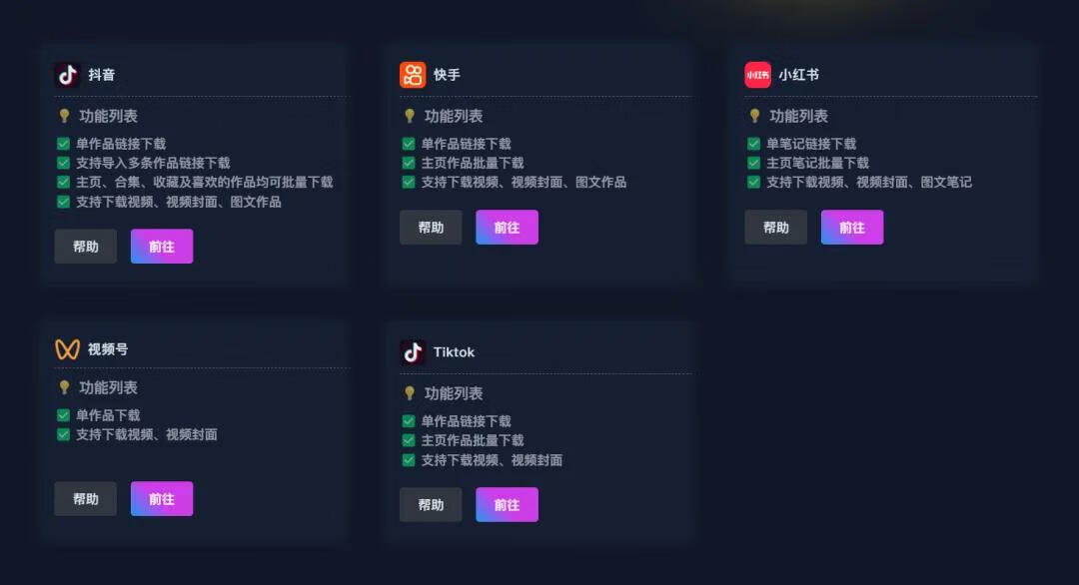Click the lightbulb icon in the Kuaishou card
The height and width of the screenshot is (585, 1079).
[x=410, y=116]
